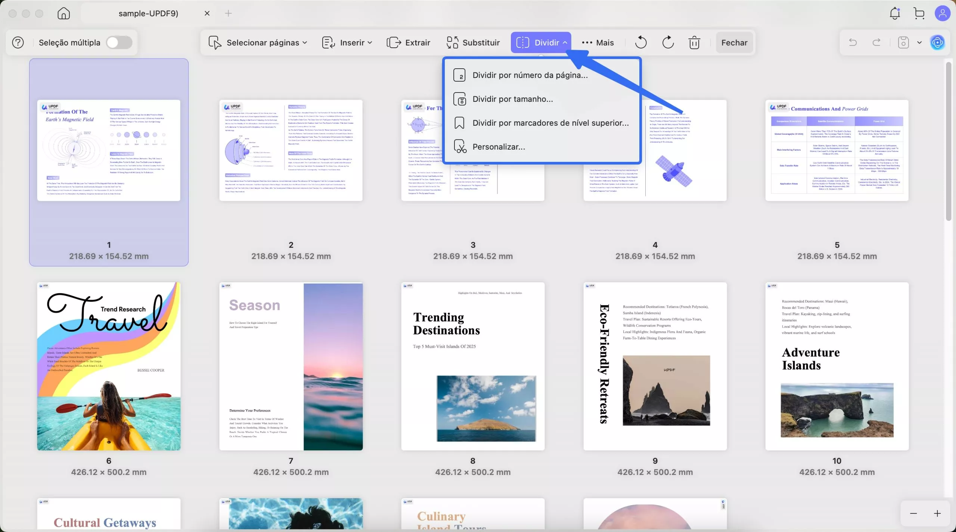
Task: Toggle the Seleção múltipla switch
Action: coord(119,43)
